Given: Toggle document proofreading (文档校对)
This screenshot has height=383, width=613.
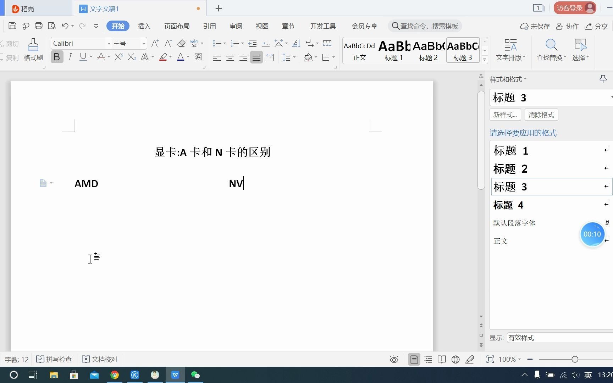Looking at the screenshot, I should [100, 359].
